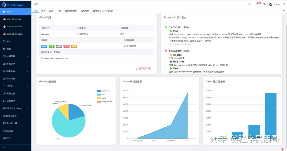Toggle star series in pie legend
Image resolution: width=287 pixels, height=151 pixels.
[x=101, y=95]
